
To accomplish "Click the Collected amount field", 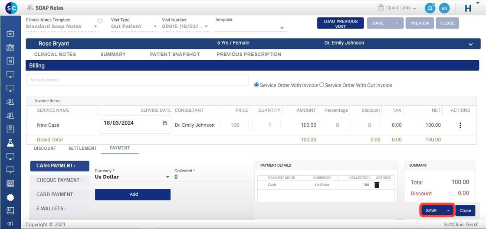I will tap(212, 177).
